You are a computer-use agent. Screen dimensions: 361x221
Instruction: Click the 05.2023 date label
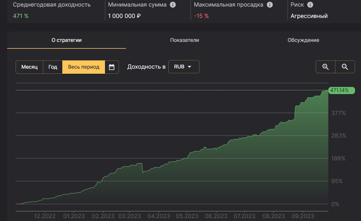(187, 216)
